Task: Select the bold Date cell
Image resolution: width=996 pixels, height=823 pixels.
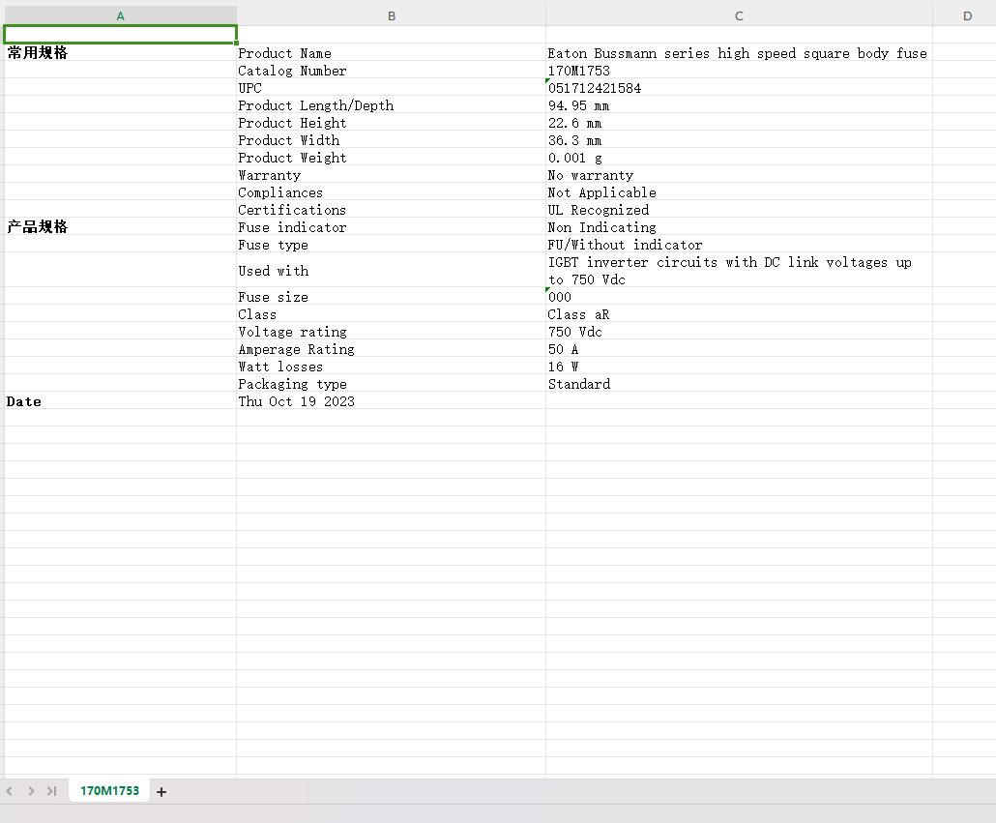Action: [120, 400]
